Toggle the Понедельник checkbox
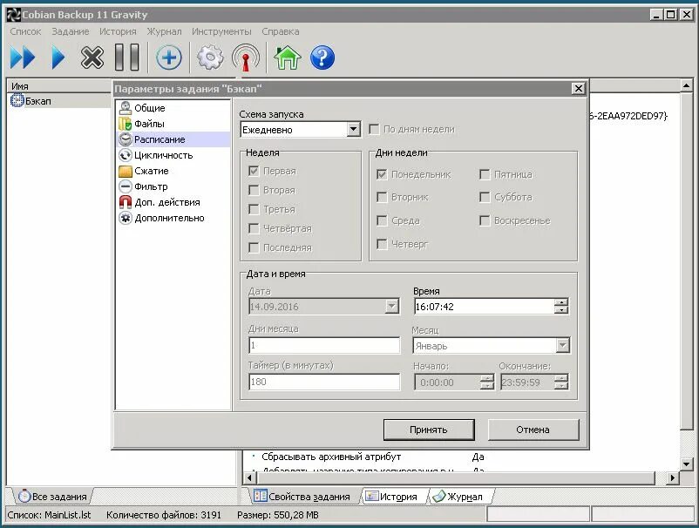699x528 pixels. pos(382,174)
